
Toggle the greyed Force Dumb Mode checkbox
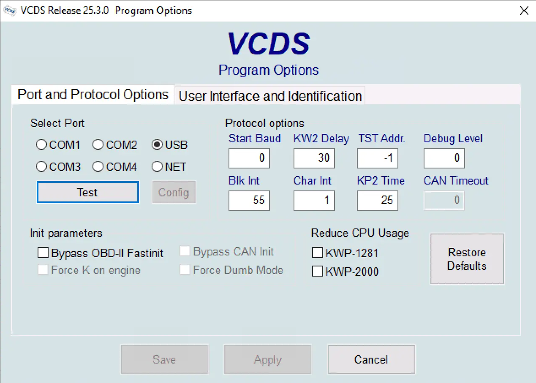click(x=185, y=270)
